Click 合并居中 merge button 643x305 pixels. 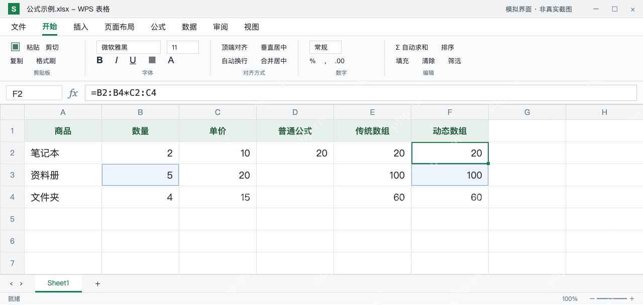coord(274,61)
